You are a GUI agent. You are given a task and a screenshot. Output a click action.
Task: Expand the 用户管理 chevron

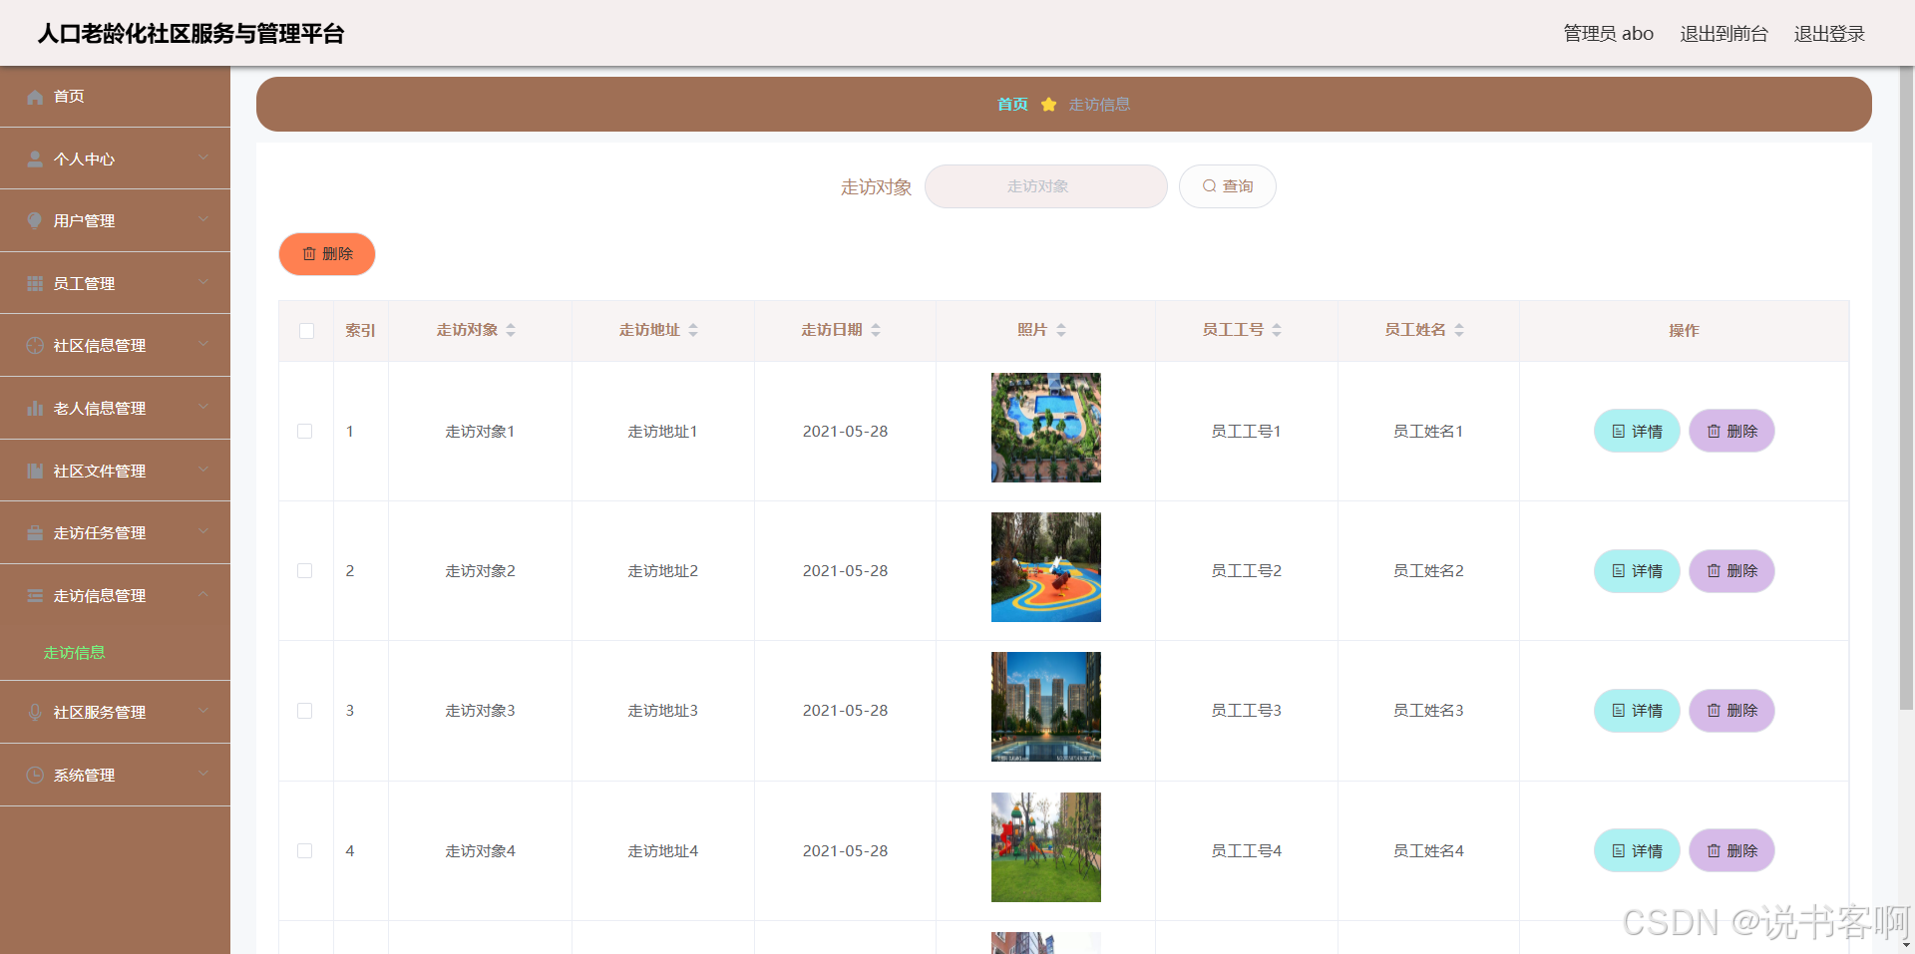coord(203,219)
